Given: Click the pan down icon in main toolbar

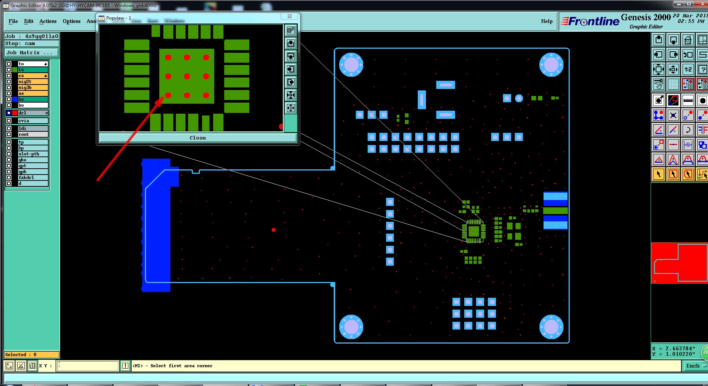Looking at the screenshot, I should tap(673, 40).
